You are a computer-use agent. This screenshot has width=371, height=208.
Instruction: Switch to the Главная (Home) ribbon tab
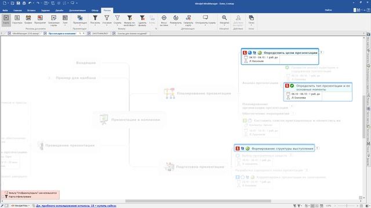(17, 10)
